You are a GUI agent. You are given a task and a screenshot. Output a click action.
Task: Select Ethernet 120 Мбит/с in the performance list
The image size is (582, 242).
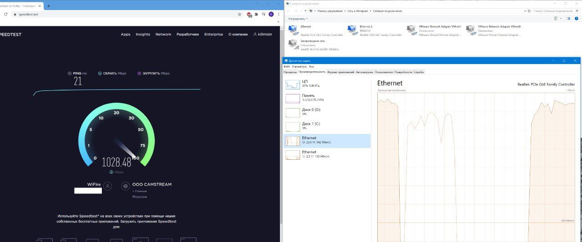click(x=327, y=155)
